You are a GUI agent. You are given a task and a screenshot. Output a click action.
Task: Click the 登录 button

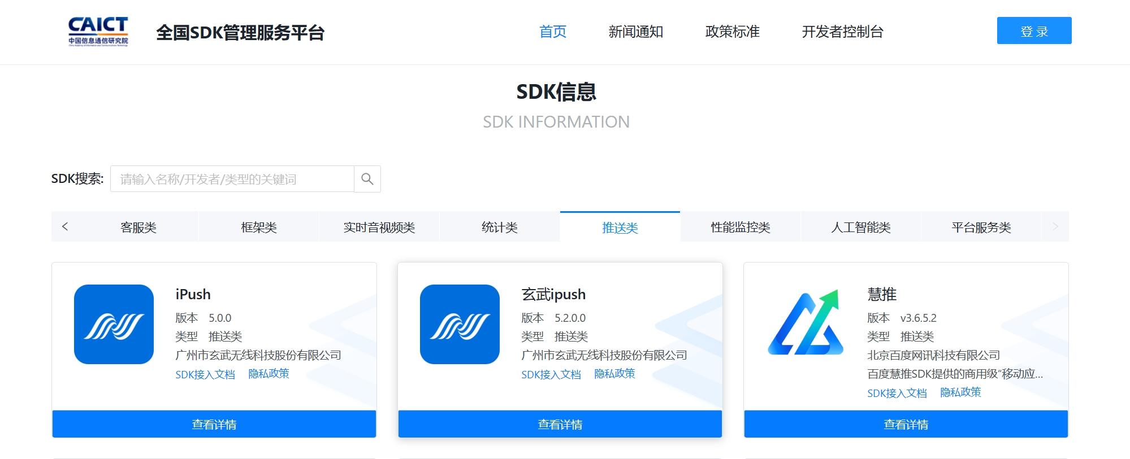click(x=1034, y=30)
